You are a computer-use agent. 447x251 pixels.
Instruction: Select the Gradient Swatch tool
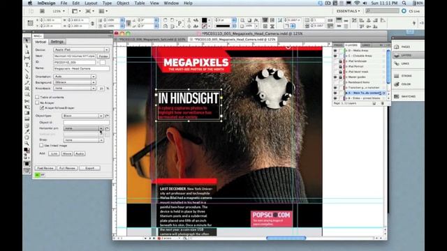point(27,113)
